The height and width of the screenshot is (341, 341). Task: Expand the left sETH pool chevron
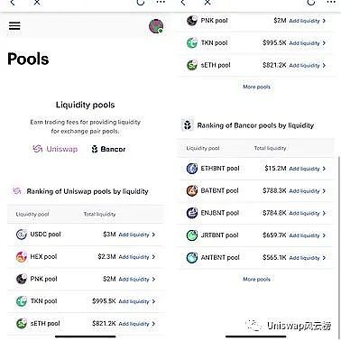click(x=153, y=324)
